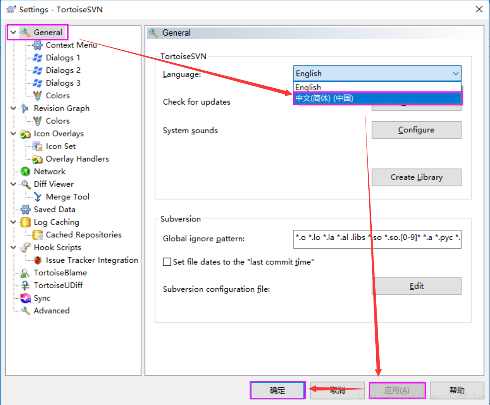This screenshot has width=490, height=405.
Task: Click the Icon Set icon
Action: [x=37, y=146]
